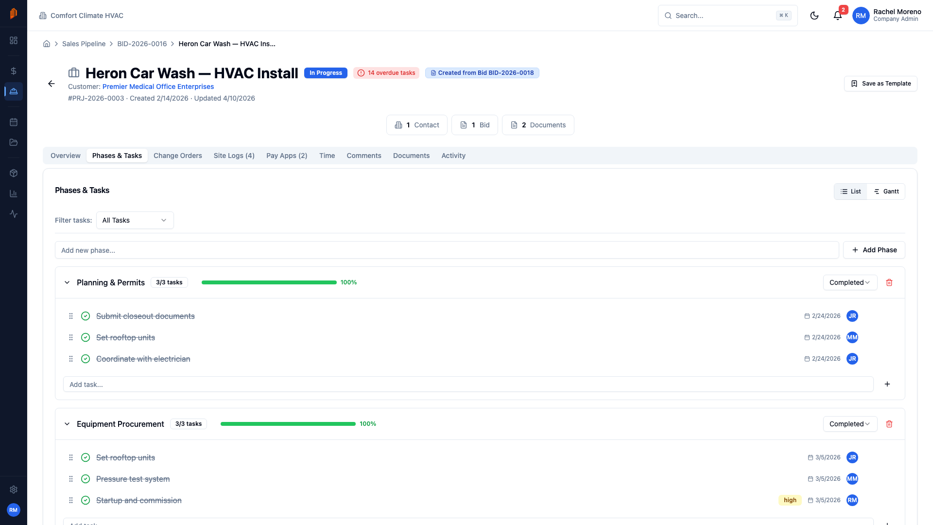This screenshot has width=933, height=525.
Task: Open the bar chart reports icon in sidebar
Action: click(x=14, y=193)
